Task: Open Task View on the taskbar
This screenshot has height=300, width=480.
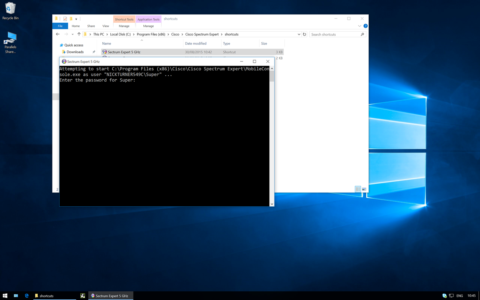Action: (x=16, y=296)
